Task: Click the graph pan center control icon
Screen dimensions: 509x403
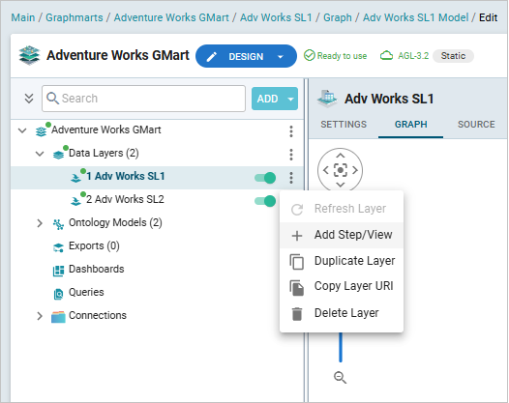Action: click(341, 170)
